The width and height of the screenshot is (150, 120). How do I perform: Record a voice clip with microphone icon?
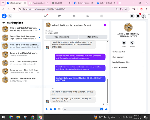(x=46, y=109)
